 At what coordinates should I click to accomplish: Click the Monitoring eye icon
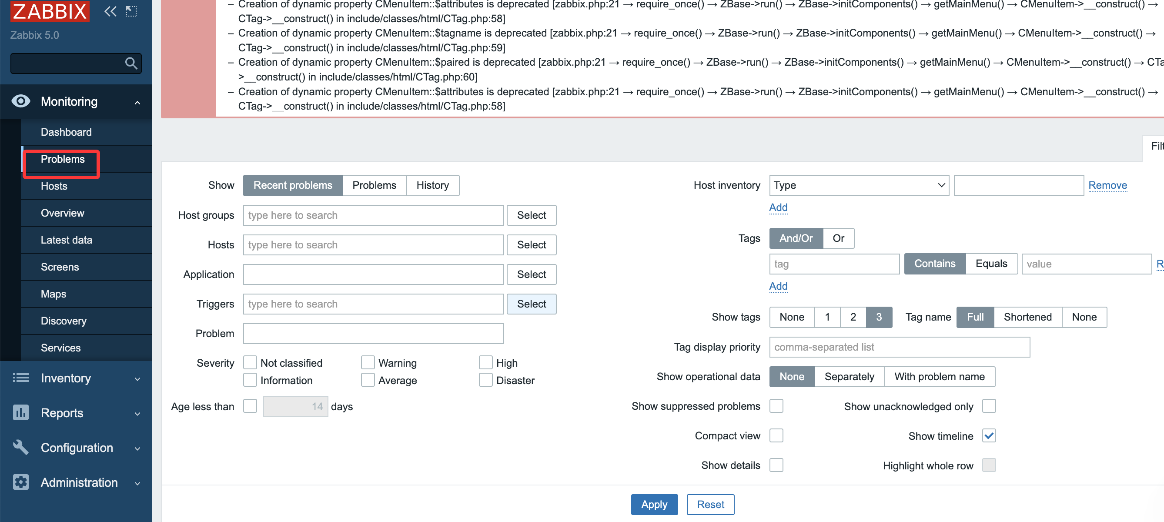21,101
